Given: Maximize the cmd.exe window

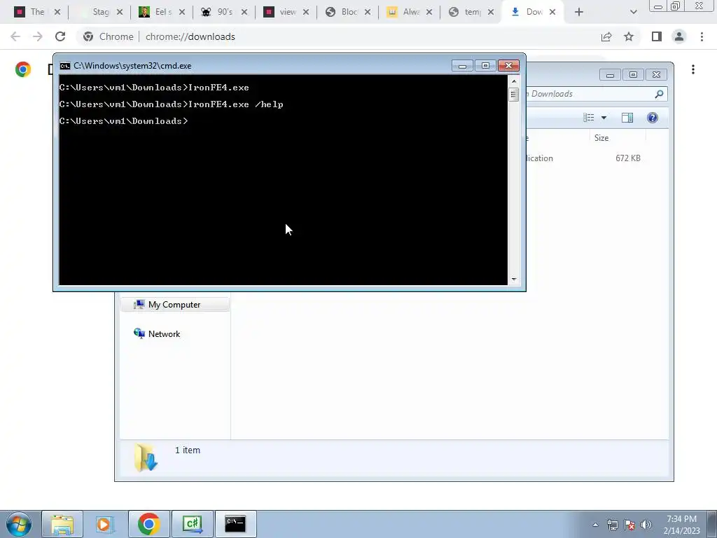Looking at the screenshot, I should coord(485,66).
